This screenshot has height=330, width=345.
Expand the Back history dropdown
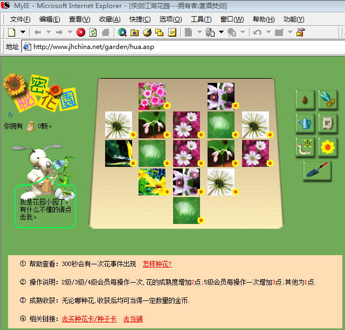click(49, 32)
